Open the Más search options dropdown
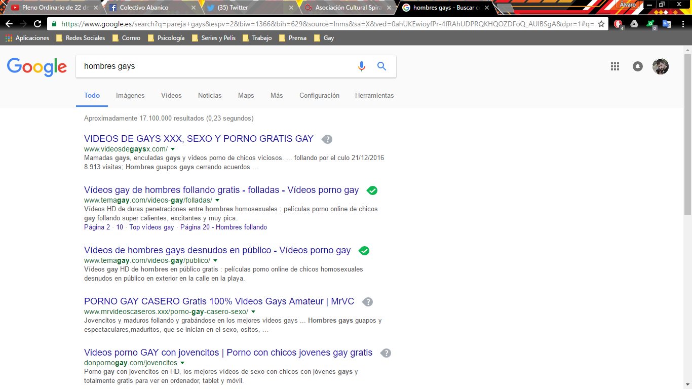Viewport: 692px width, 389px height. tap(277, 95)
